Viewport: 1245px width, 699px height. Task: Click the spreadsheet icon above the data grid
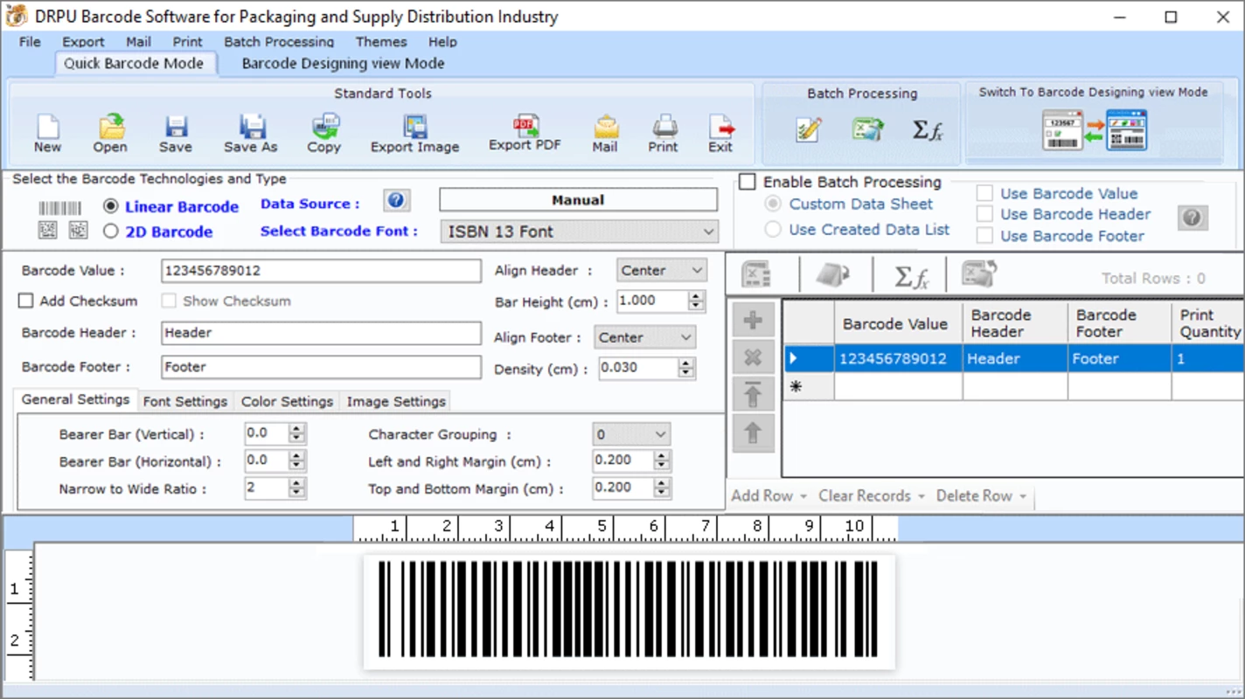pyautogui.click(x=756, y=275)
